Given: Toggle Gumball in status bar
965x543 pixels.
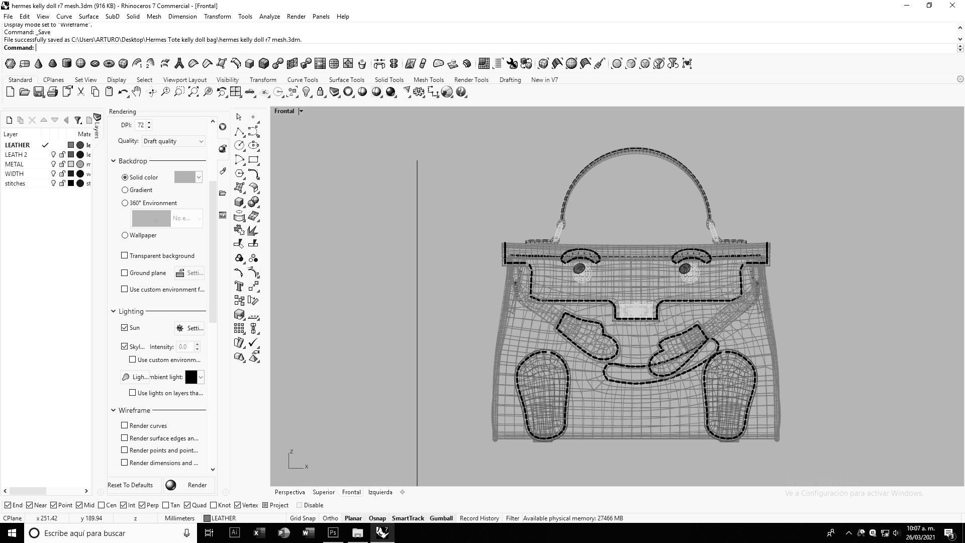Looking at the screenshot, I should coord(441,518).
